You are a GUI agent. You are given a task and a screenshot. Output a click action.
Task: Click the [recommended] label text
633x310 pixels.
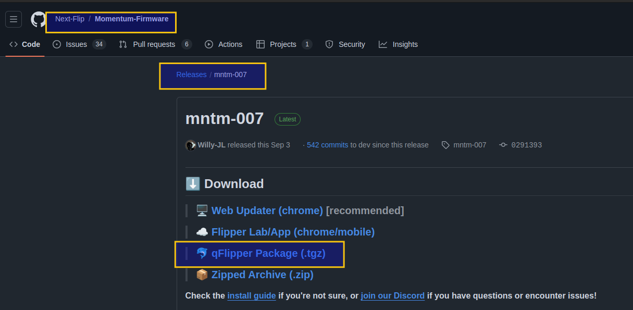tap(365, 210)
